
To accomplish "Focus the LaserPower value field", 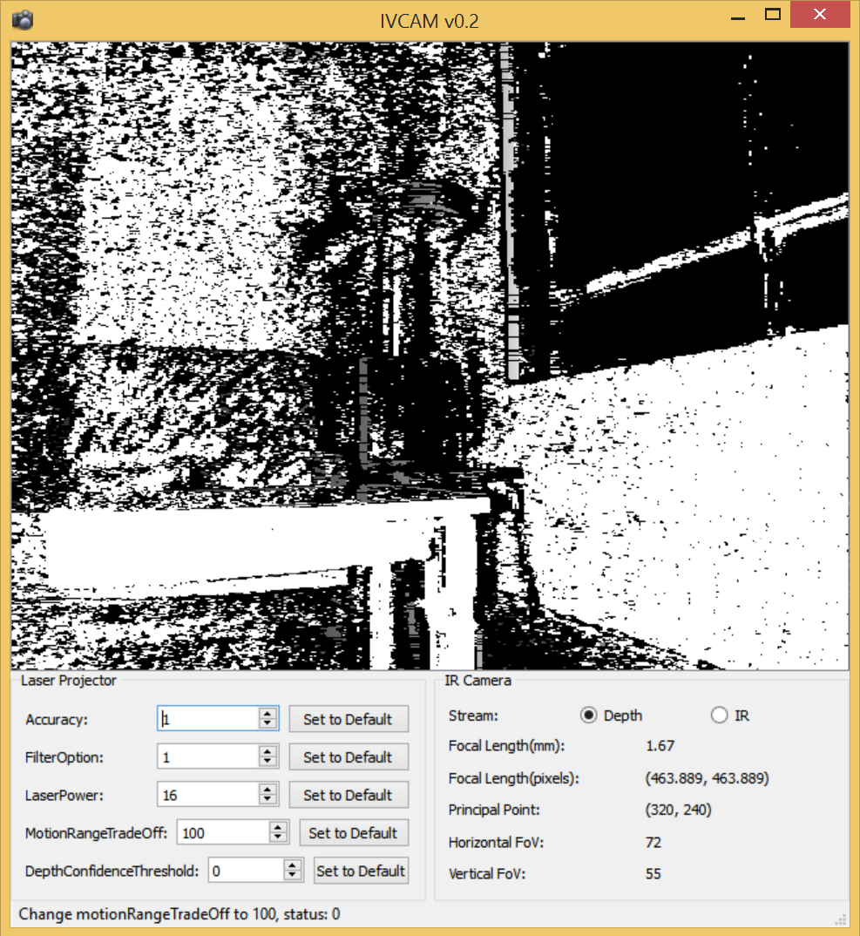I will (209, 795).
